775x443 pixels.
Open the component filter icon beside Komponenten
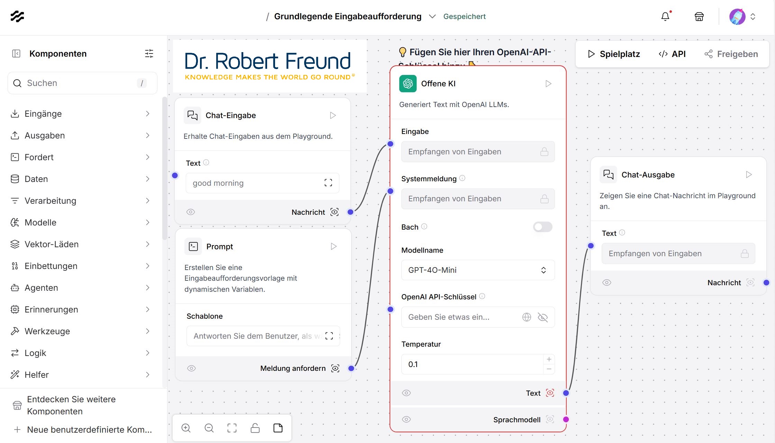149,54
